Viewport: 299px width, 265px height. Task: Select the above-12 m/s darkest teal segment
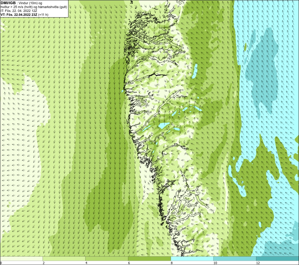277,258
